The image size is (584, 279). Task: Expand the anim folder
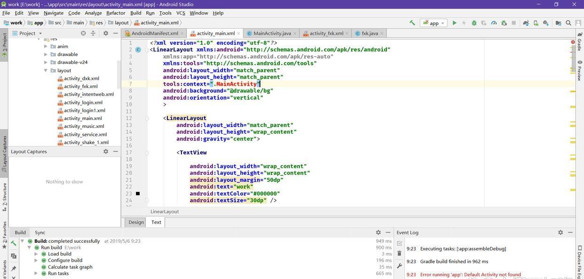coord(46,47)
